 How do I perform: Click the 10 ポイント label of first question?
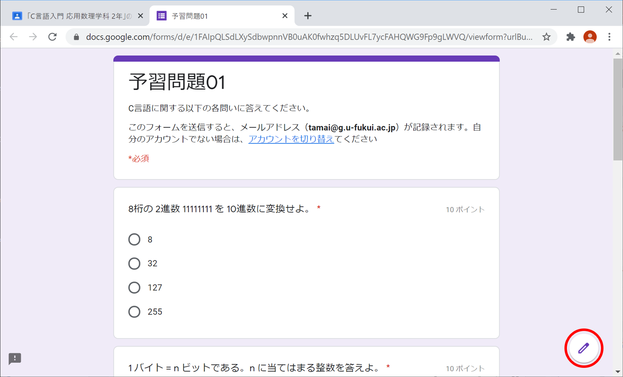click(x=465, y=209)
